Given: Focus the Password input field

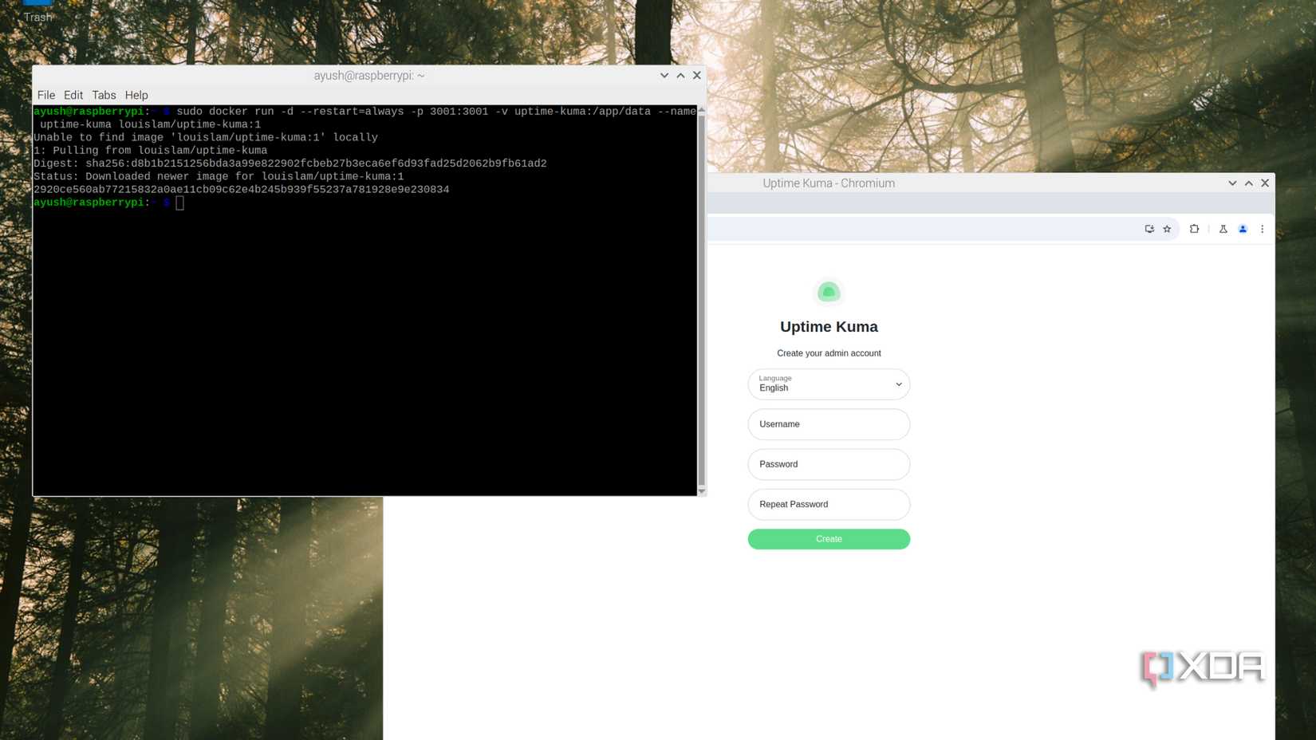Looking at the screenshot, I should pos(829,464).
